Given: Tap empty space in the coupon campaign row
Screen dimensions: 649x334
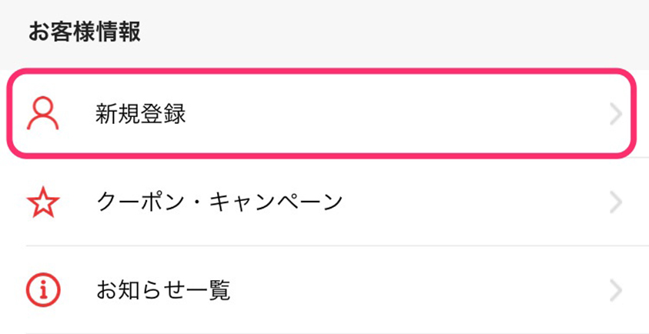Looking at the screenshot, I should [x=476, y=202].
